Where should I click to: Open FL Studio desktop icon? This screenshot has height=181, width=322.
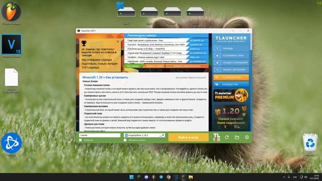click(x=11, y=13)
